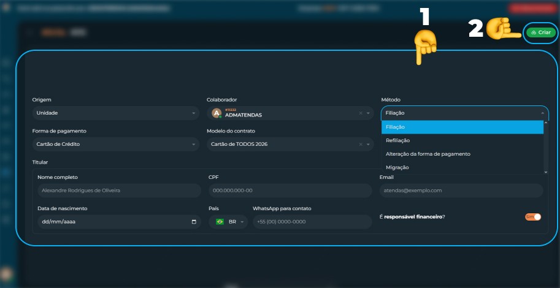Clear Cartão de TODOS 2026 selection
Screen dimensions: 560x288
point(361,145)
